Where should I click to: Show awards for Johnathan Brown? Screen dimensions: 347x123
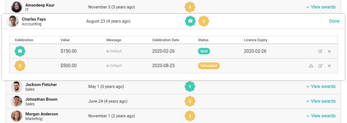click(321, 101)
